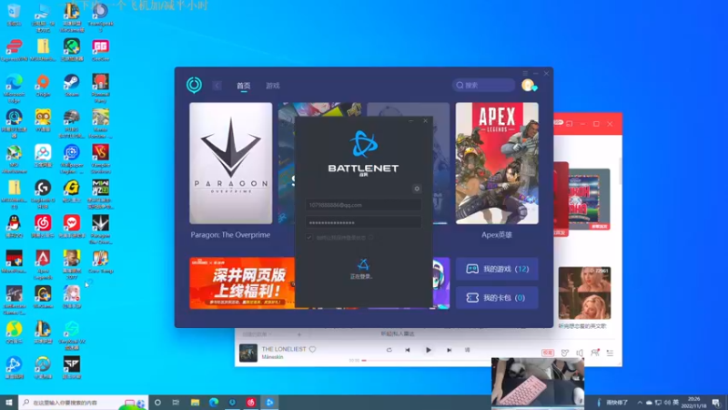The width and height of the screenshot is (728, 410).
Task: Launch the Logitech G HUB shortcut
Action: pos(43,194)
